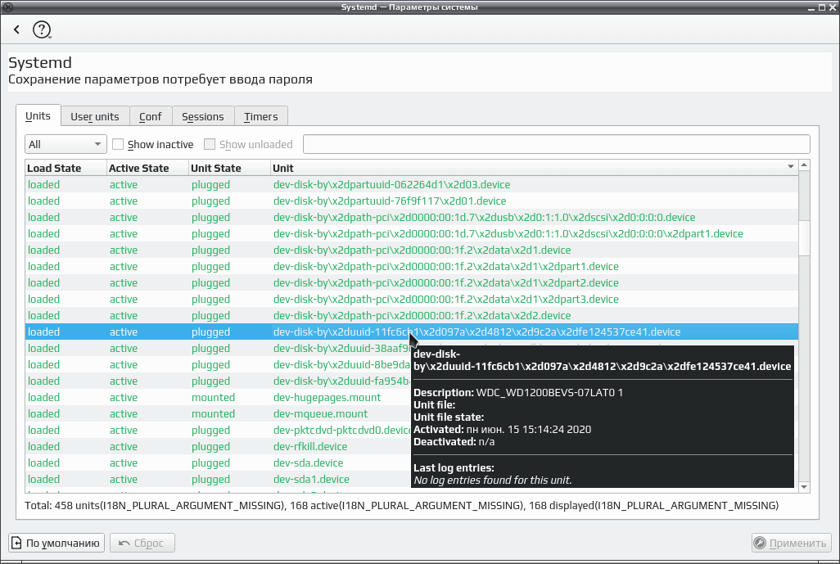Viewport: 840px width, 564px height.
Task: Select the uuid-fa954b device row
Action: (x=218, y=381)
